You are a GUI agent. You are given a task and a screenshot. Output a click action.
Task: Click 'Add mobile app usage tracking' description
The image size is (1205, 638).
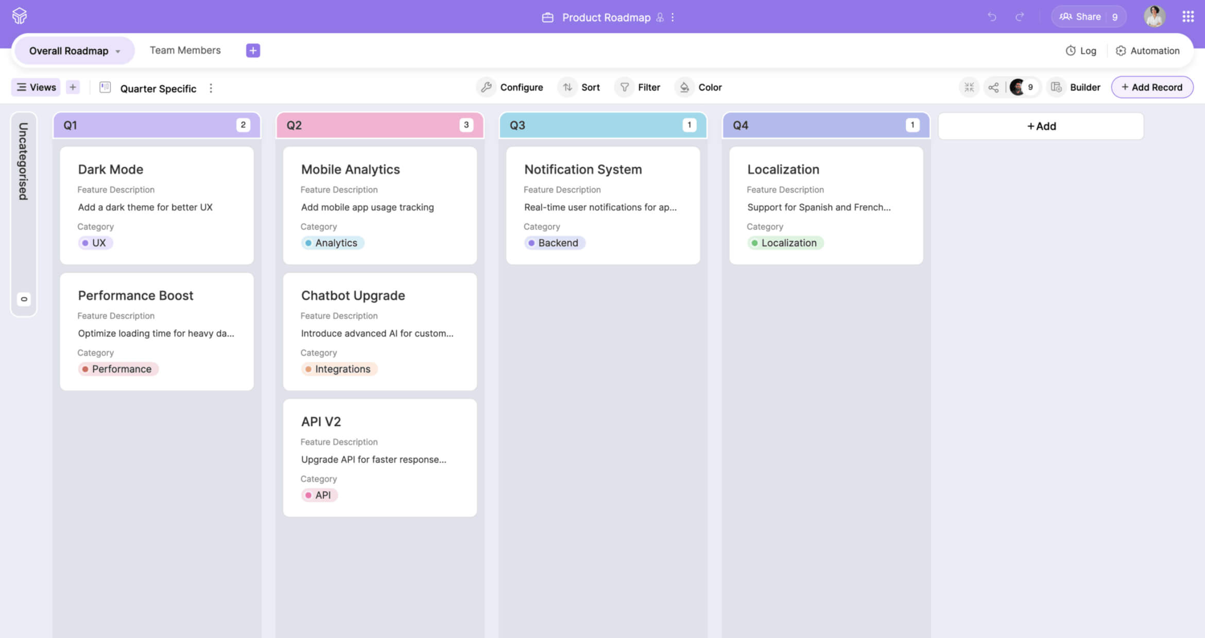coord(367,207)
